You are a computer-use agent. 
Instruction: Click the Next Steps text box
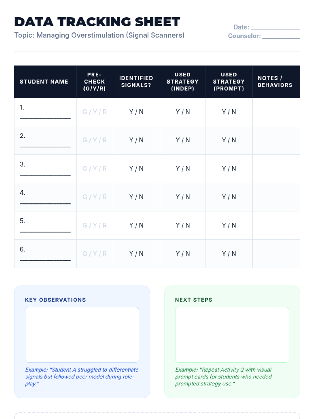232,335
